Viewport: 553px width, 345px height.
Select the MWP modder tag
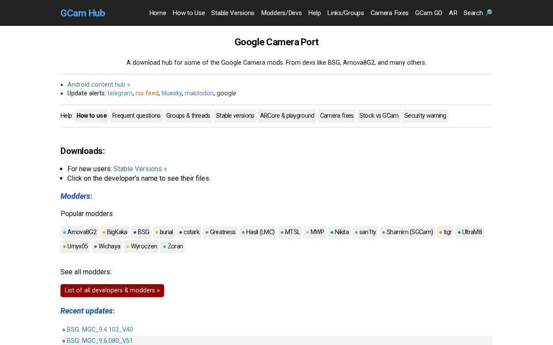pyautogui.click(x=315, y=232)
